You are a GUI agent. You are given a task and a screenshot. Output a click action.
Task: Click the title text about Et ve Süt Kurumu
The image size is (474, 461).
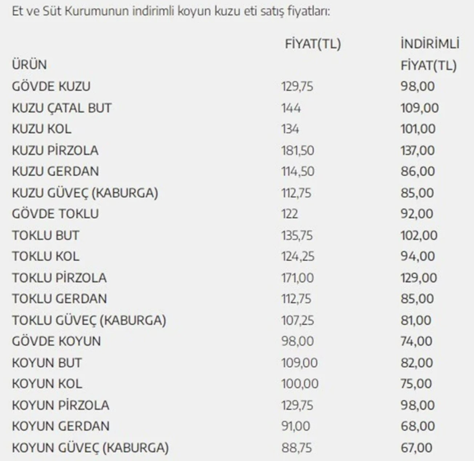click(x=171, y=11)
